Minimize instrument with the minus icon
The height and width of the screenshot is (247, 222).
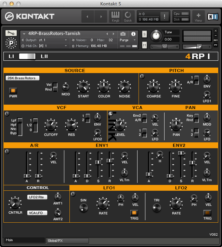pos(216,35)
